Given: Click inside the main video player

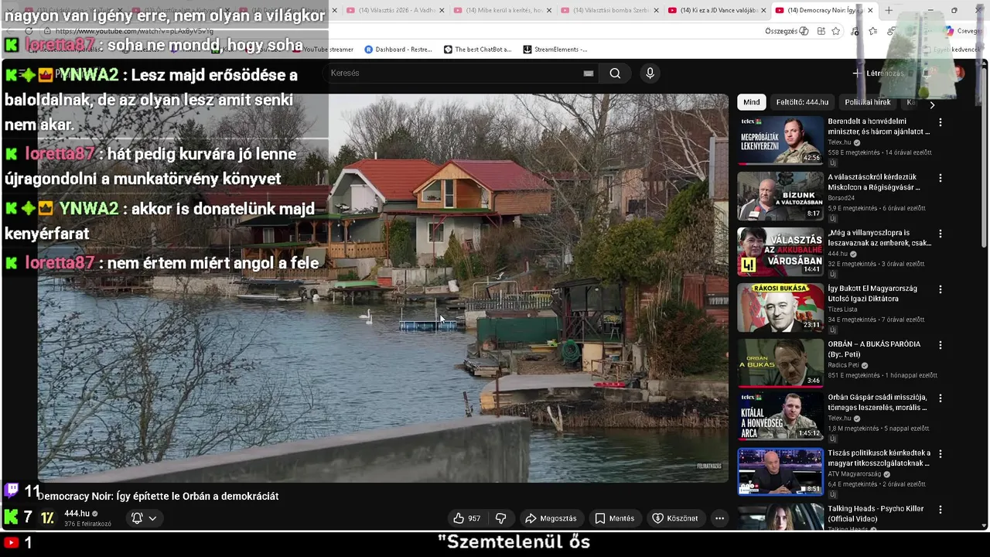Looking at the screenshot, I should pos(383,288).
